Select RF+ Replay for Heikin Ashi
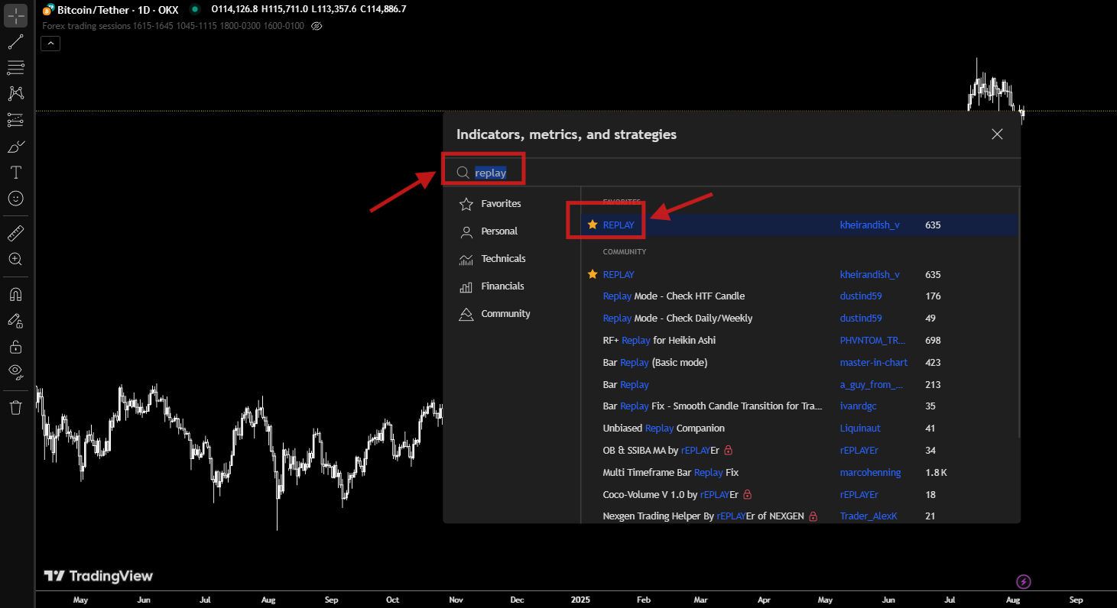1117x608 pixels. 659,340
